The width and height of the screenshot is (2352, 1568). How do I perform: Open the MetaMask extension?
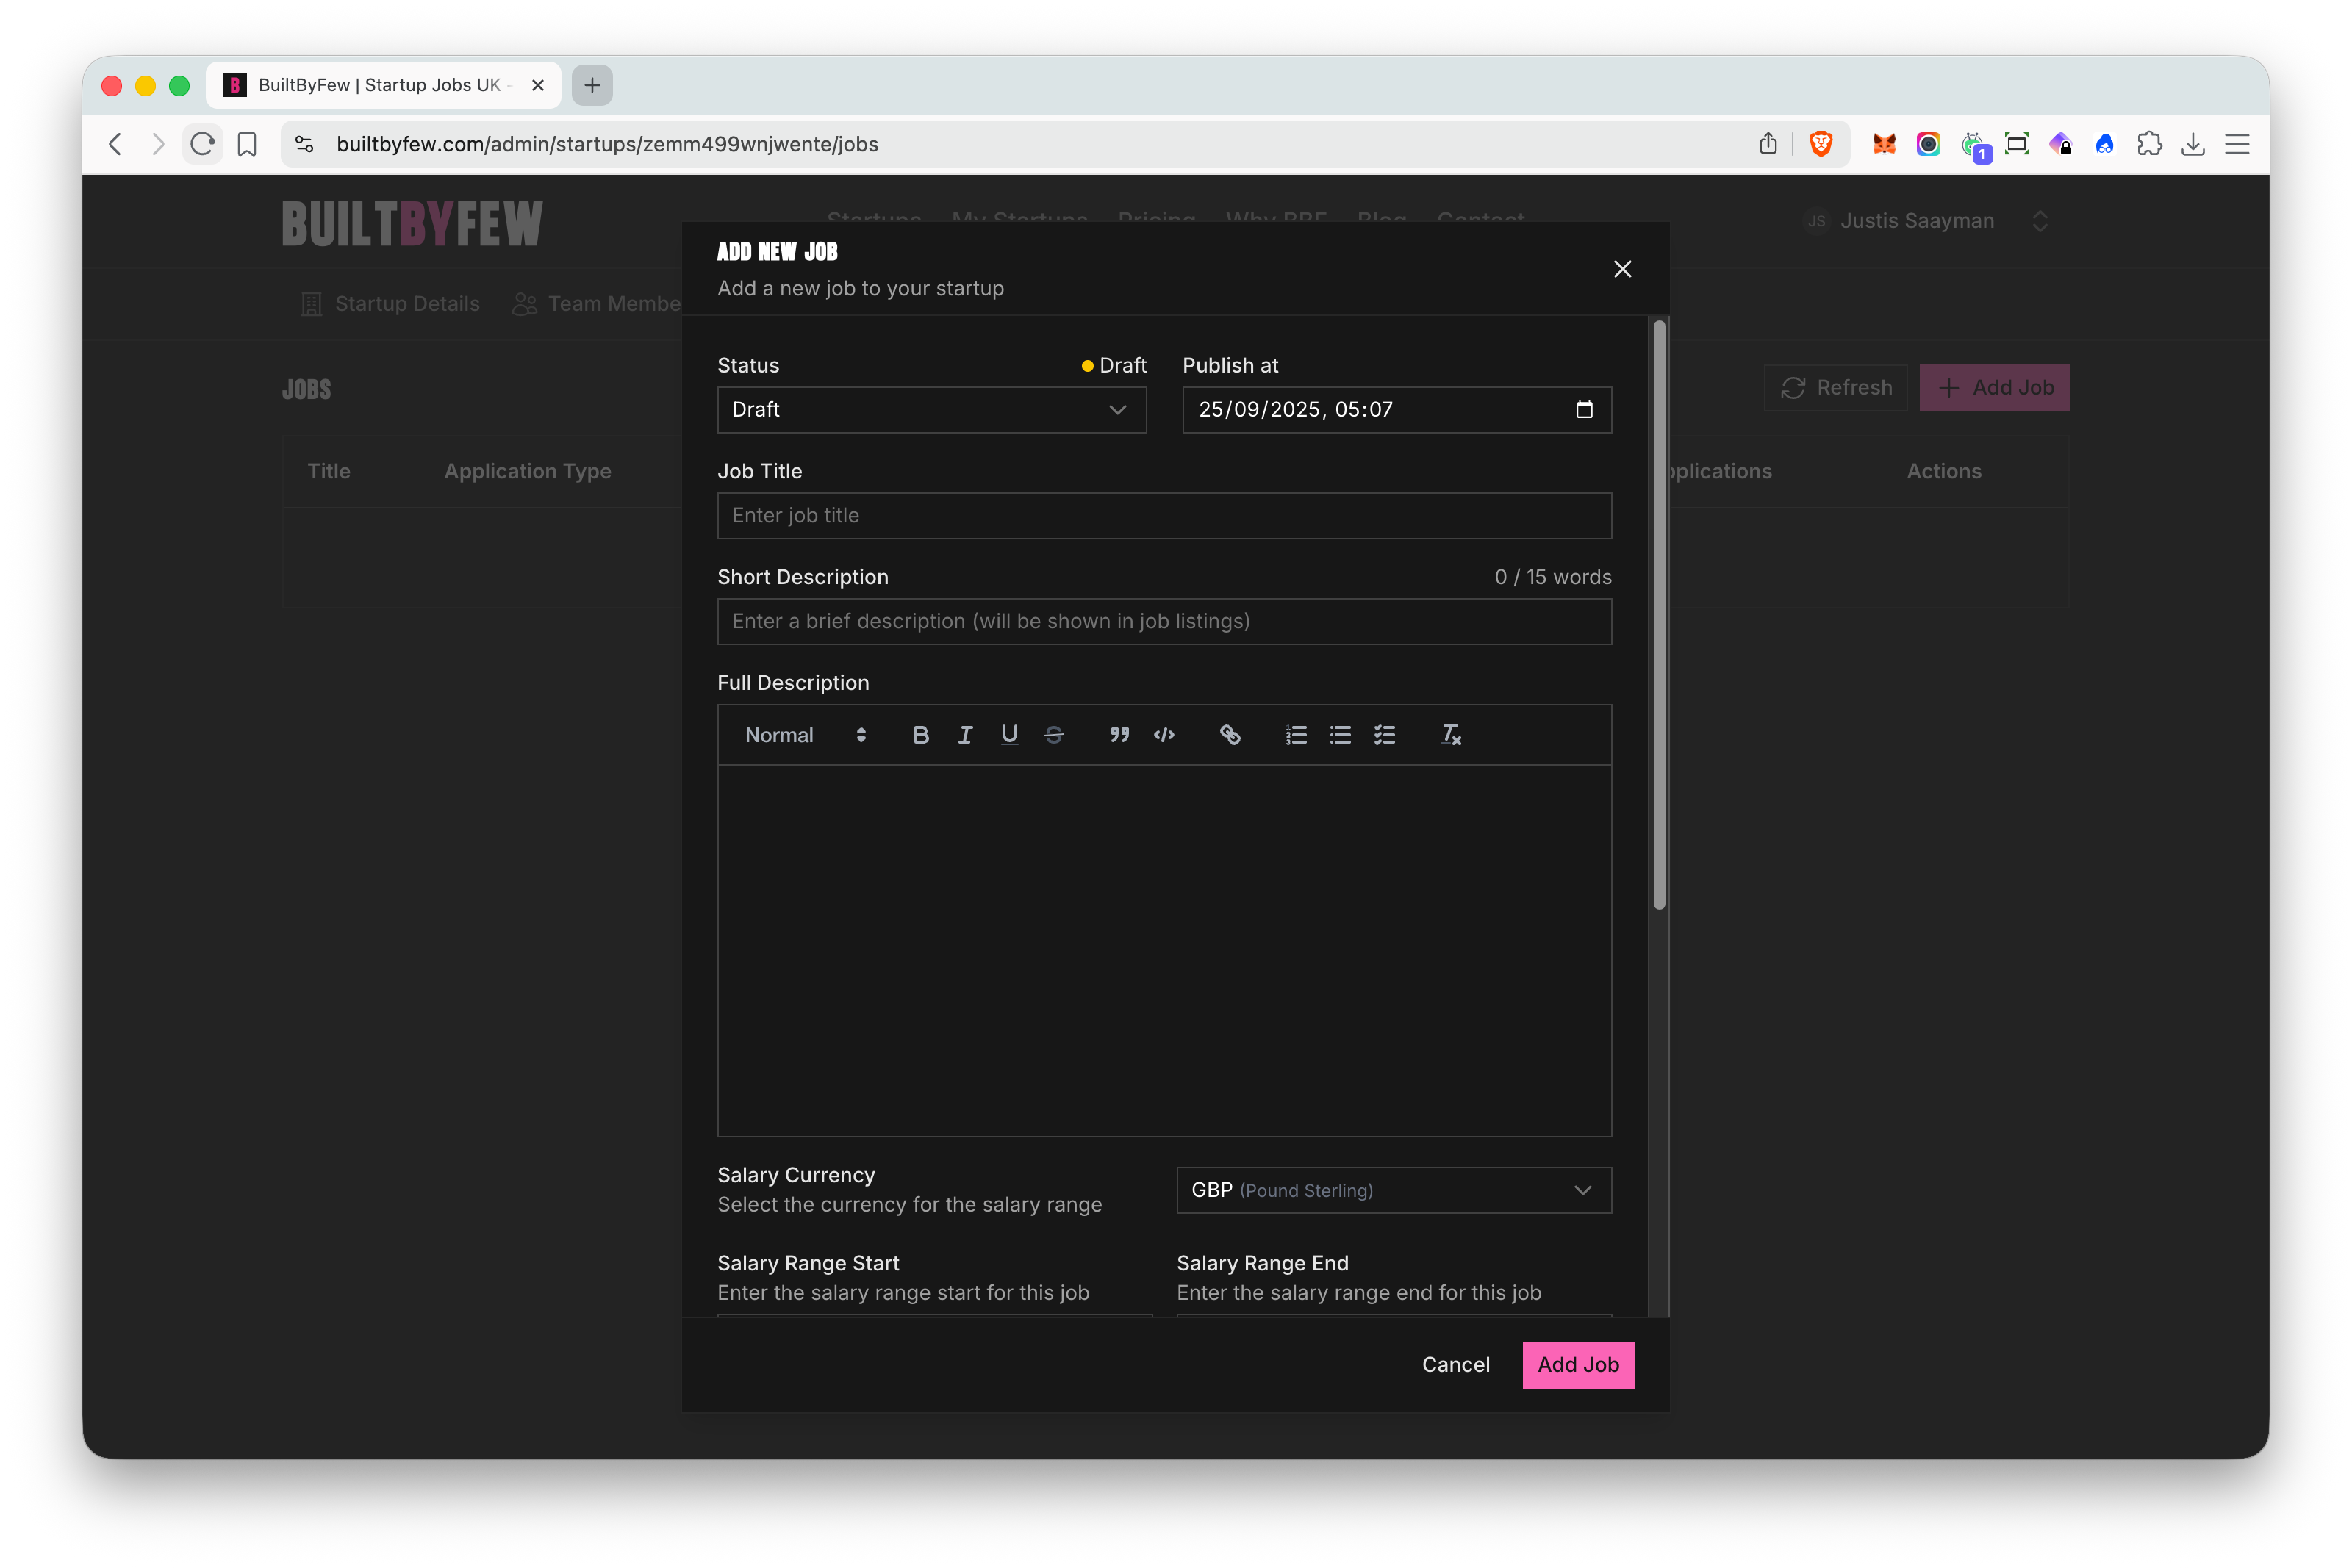click(1884, 144)
